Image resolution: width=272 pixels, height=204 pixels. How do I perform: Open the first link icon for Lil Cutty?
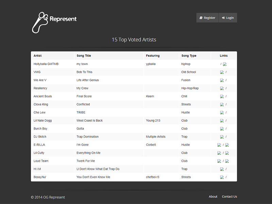pyautogui.click(x=219, y=153)
